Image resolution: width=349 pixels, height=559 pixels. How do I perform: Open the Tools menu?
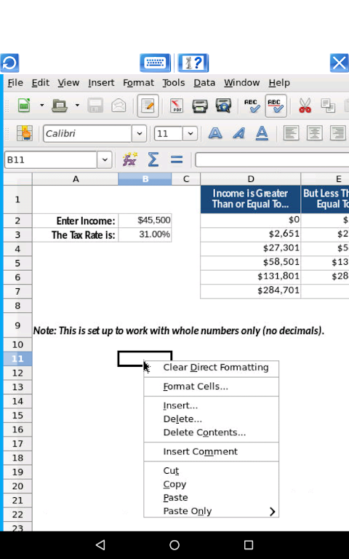[x=174, y=83]
